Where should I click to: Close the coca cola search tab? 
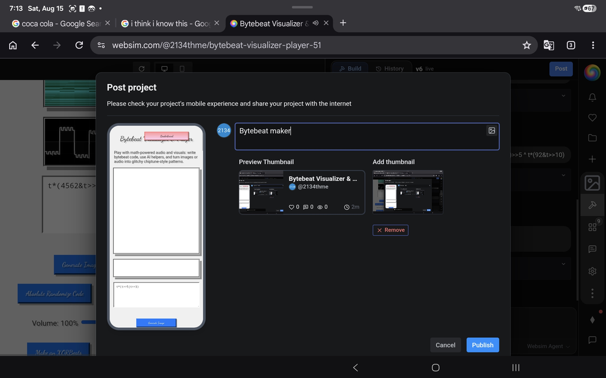pos(108,23)
